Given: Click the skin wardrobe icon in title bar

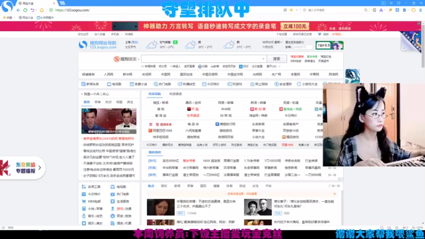Looking at the screenshot, I should tap(398, 3).
